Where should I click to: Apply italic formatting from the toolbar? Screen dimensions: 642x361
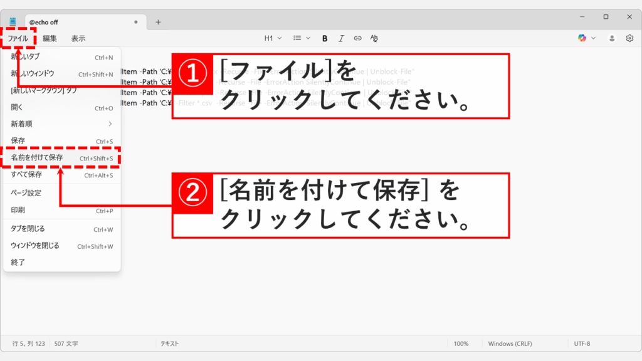click(x=341, y=38)
